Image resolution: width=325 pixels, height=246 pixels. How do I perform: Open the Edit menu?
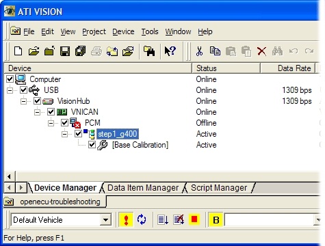[x=47, y=31]
